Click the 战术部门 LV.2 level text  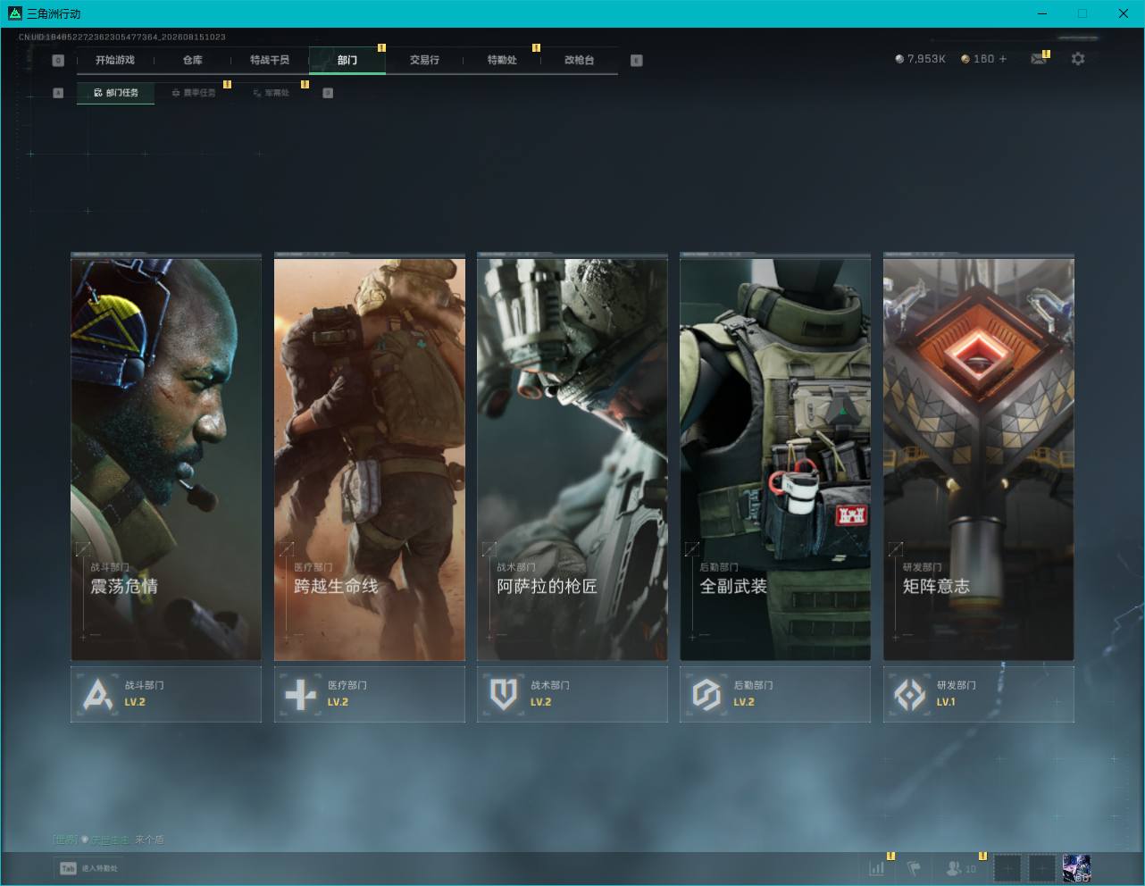pyautogui.click(x=541, y=702)
